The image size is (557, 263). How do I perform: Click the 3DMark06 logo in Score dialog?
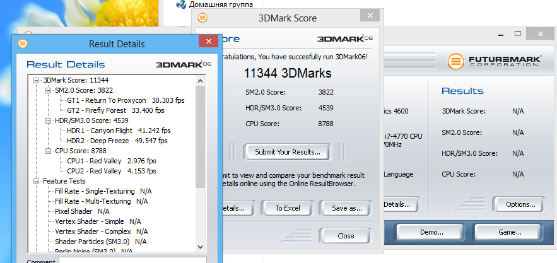[345, 38]
